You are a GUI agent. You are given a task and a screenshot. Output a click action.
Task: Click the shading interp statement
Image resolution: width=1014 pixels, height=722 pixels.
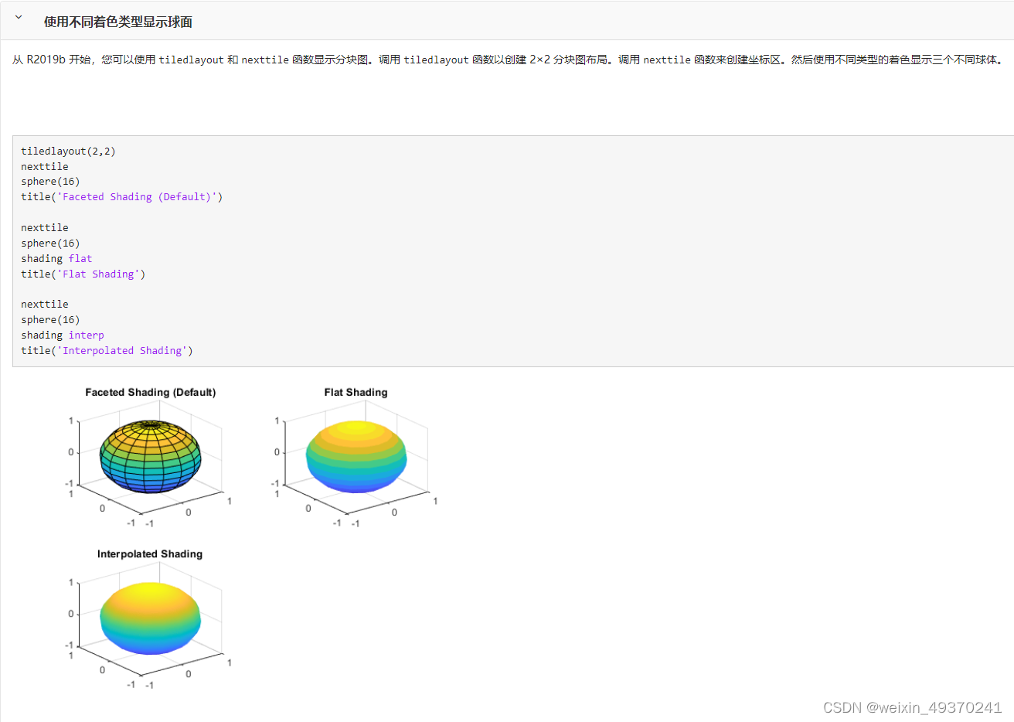coord(63,335)
